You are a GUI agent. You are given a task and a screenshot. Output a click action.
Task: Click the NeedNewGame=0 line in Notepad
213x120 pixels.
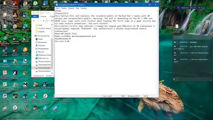pyautogui.click(x=63, y=39)
